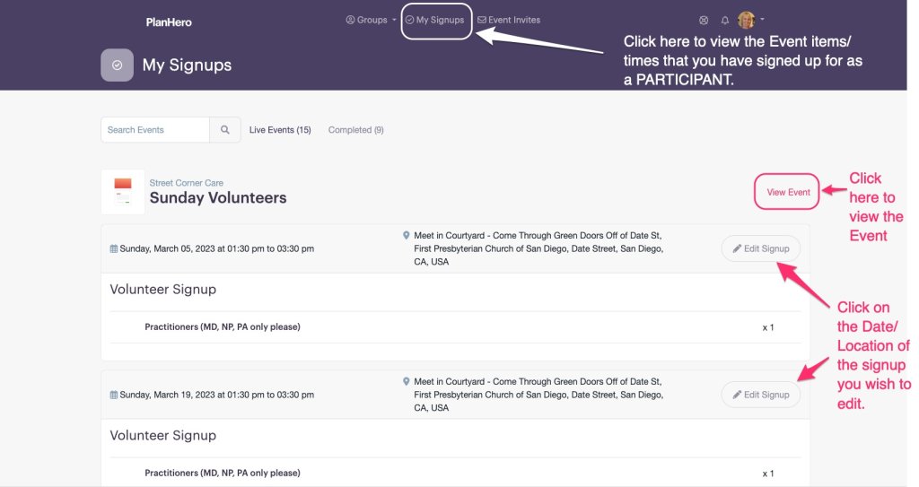Open the notifications bell
The image size is (919, 487).
[725, 20]
